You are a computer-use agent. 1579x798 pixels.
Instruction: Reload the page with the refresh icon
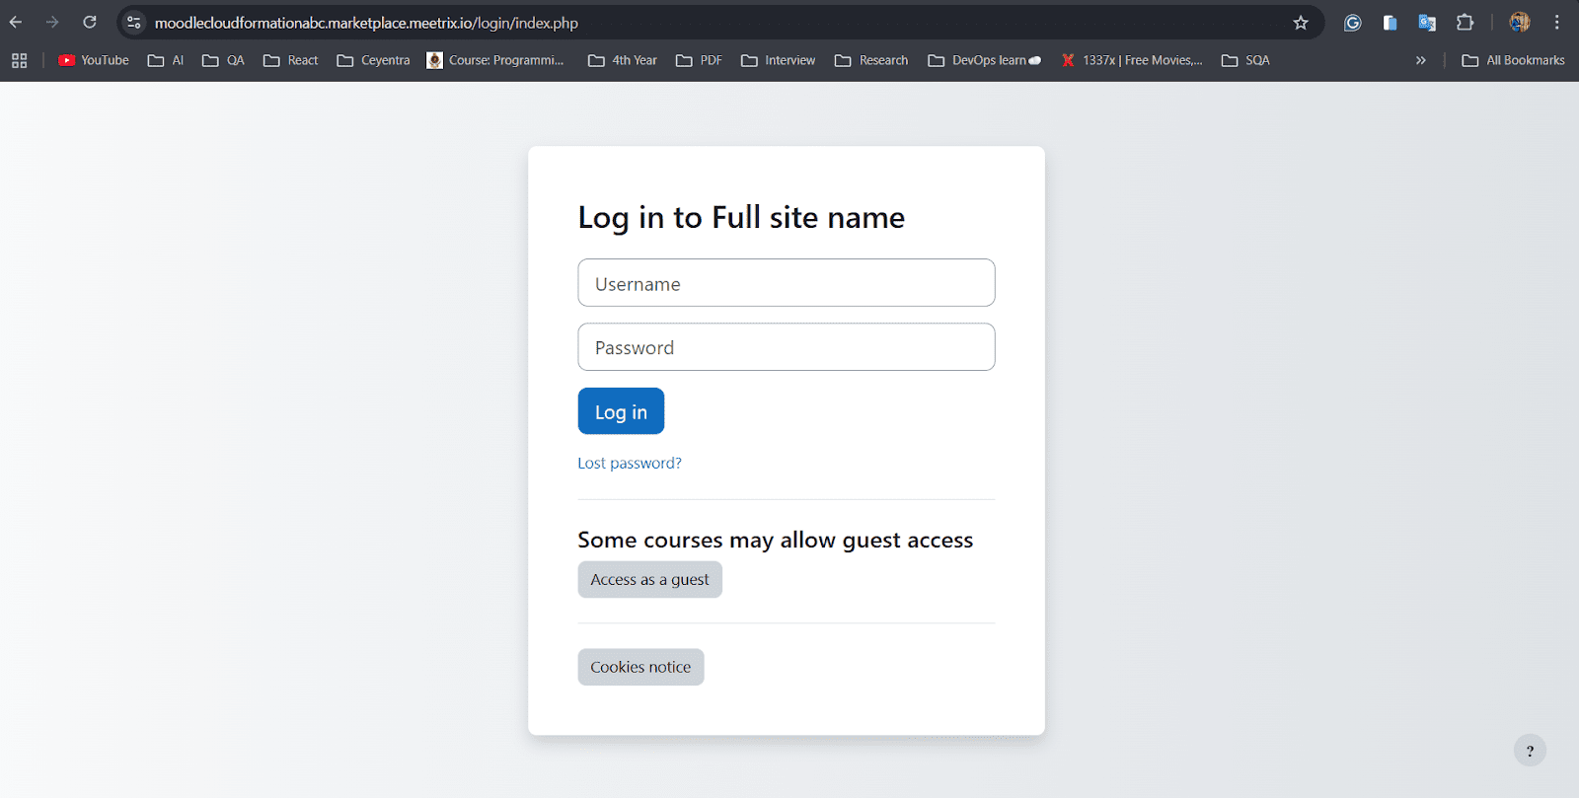point(90,22)
